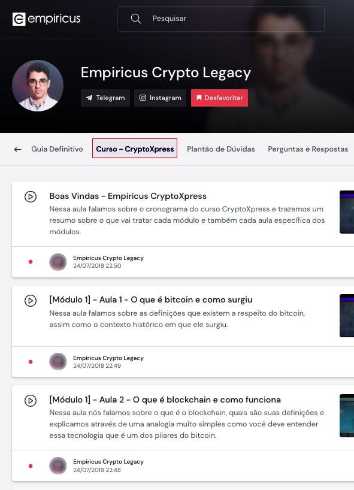Click the search magnifier icon
Image resolution: width=354 pixels, height=490 pixels.
[135, 19]
